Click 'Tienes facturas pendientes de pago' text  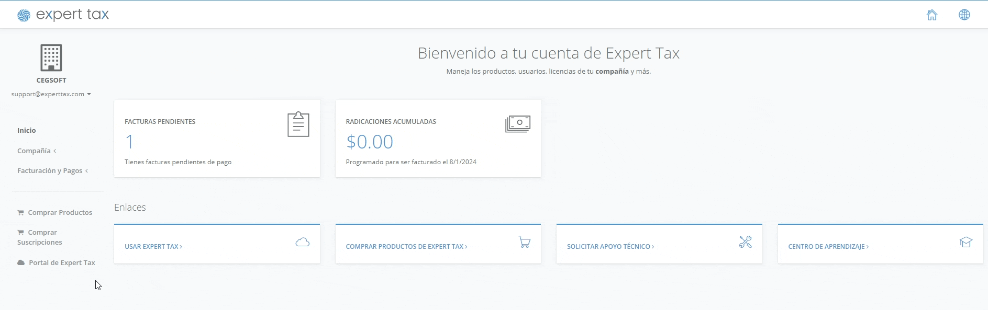(178, 162)
